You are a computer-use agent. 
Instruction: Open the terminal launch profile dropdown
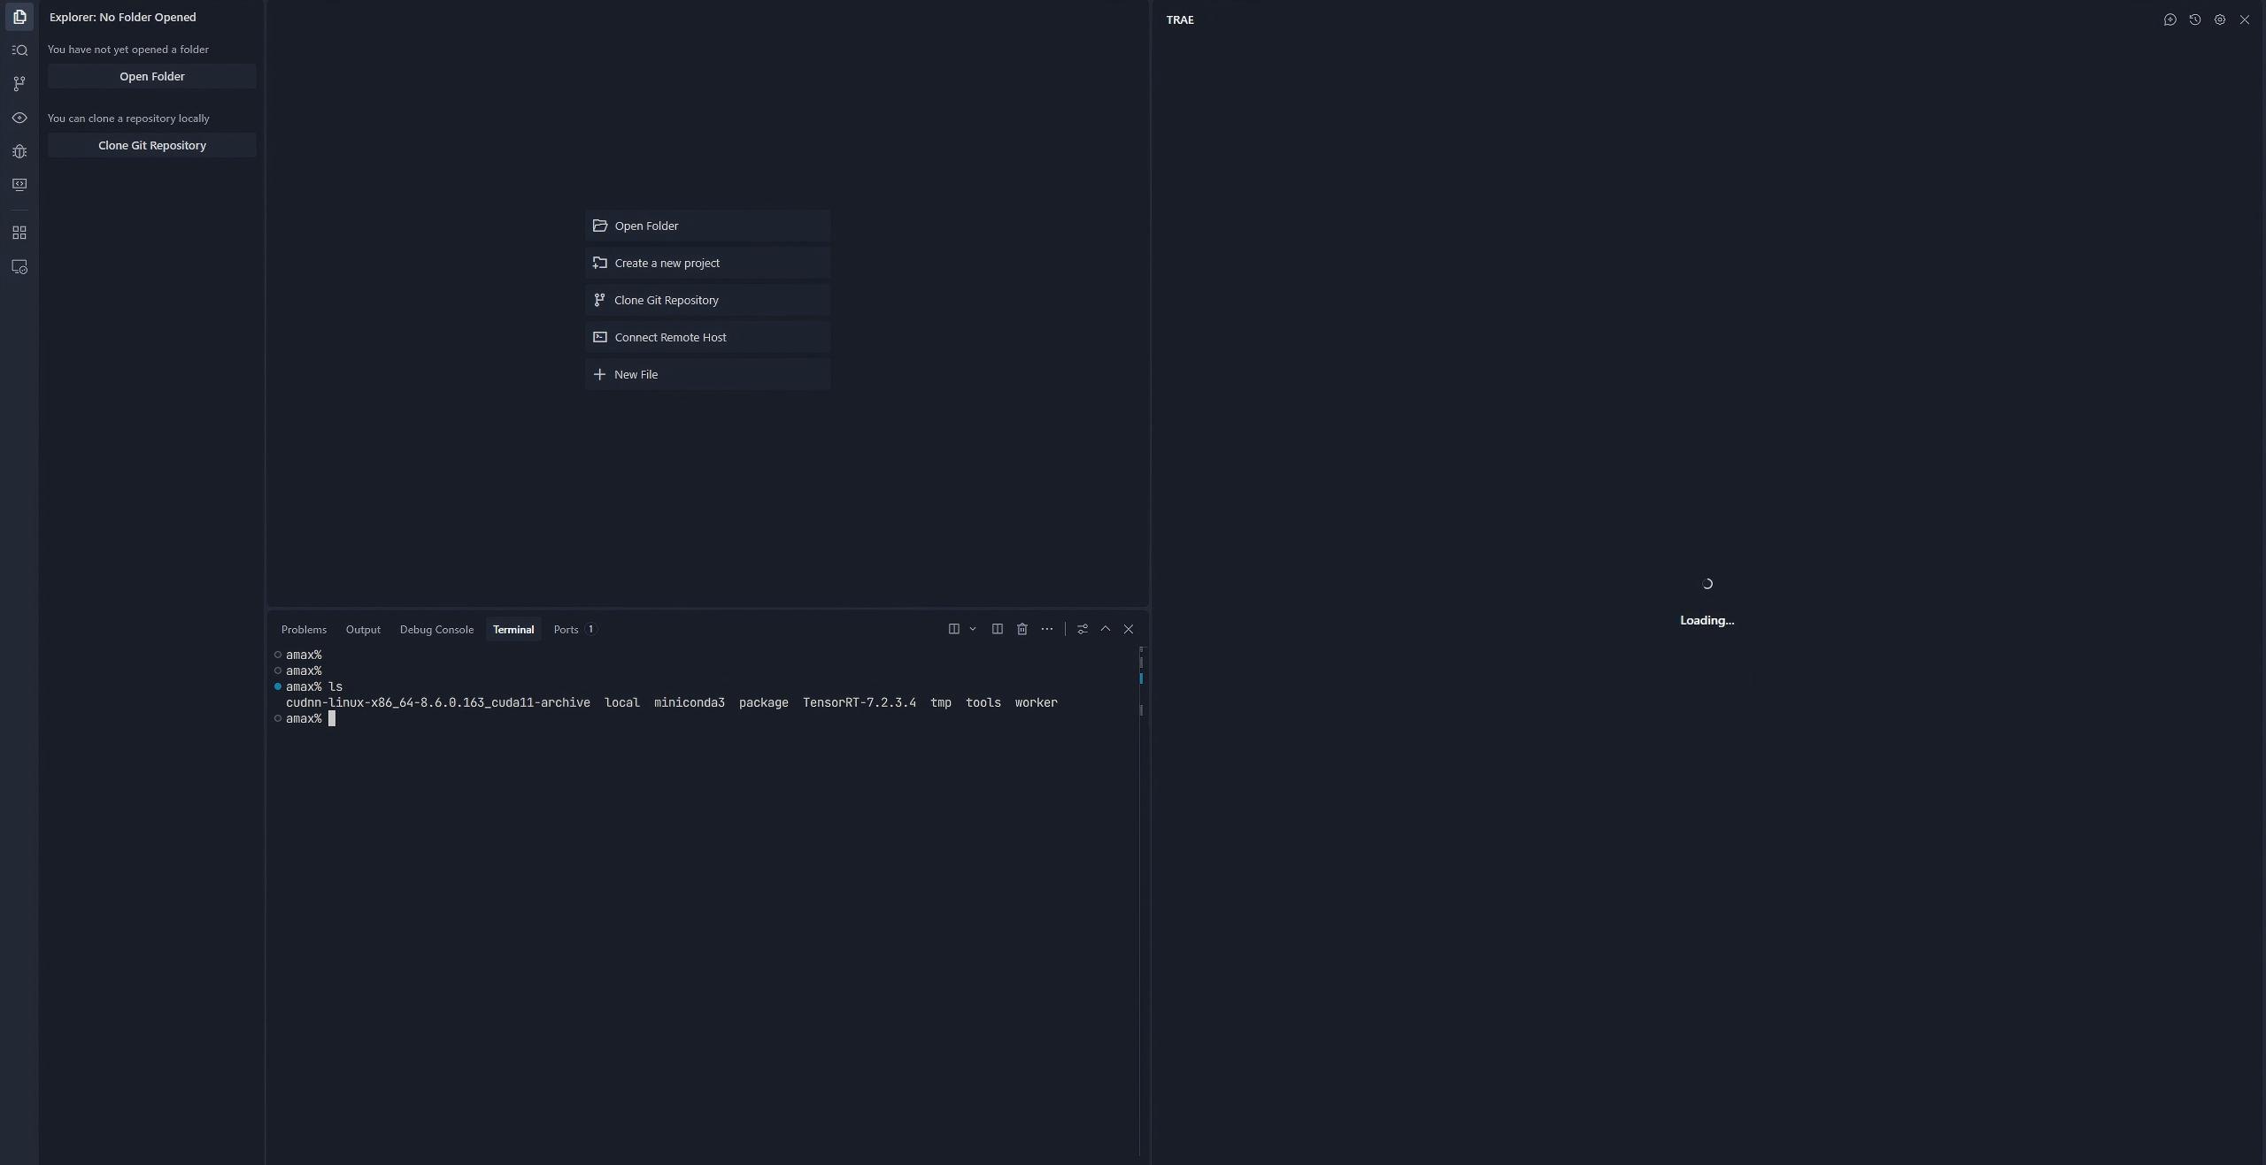click(973, 629)
